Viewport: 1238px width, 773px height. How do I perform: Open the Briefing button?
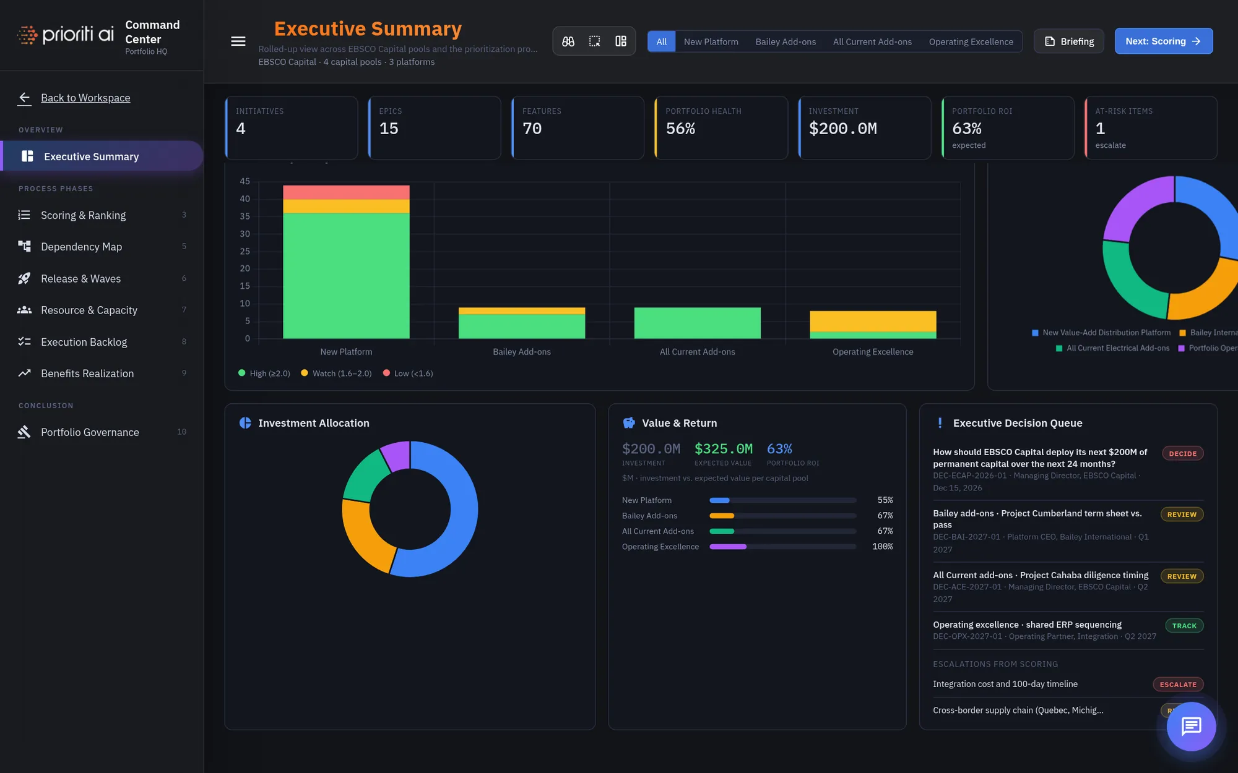(x=1069, y=41)
